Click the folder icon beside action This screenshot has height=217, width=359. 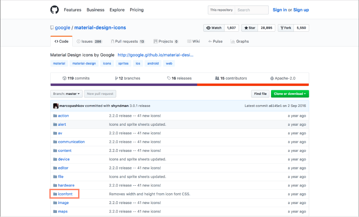point(55,115)
